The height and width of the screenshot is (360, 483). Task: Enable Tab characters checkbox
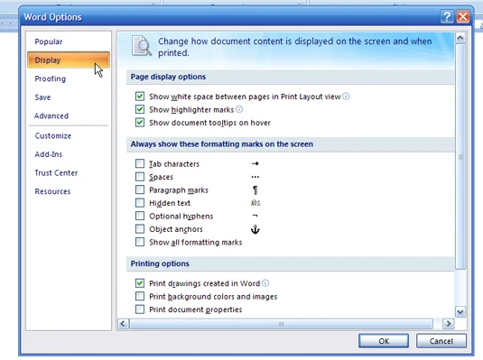tap(140, 163)
